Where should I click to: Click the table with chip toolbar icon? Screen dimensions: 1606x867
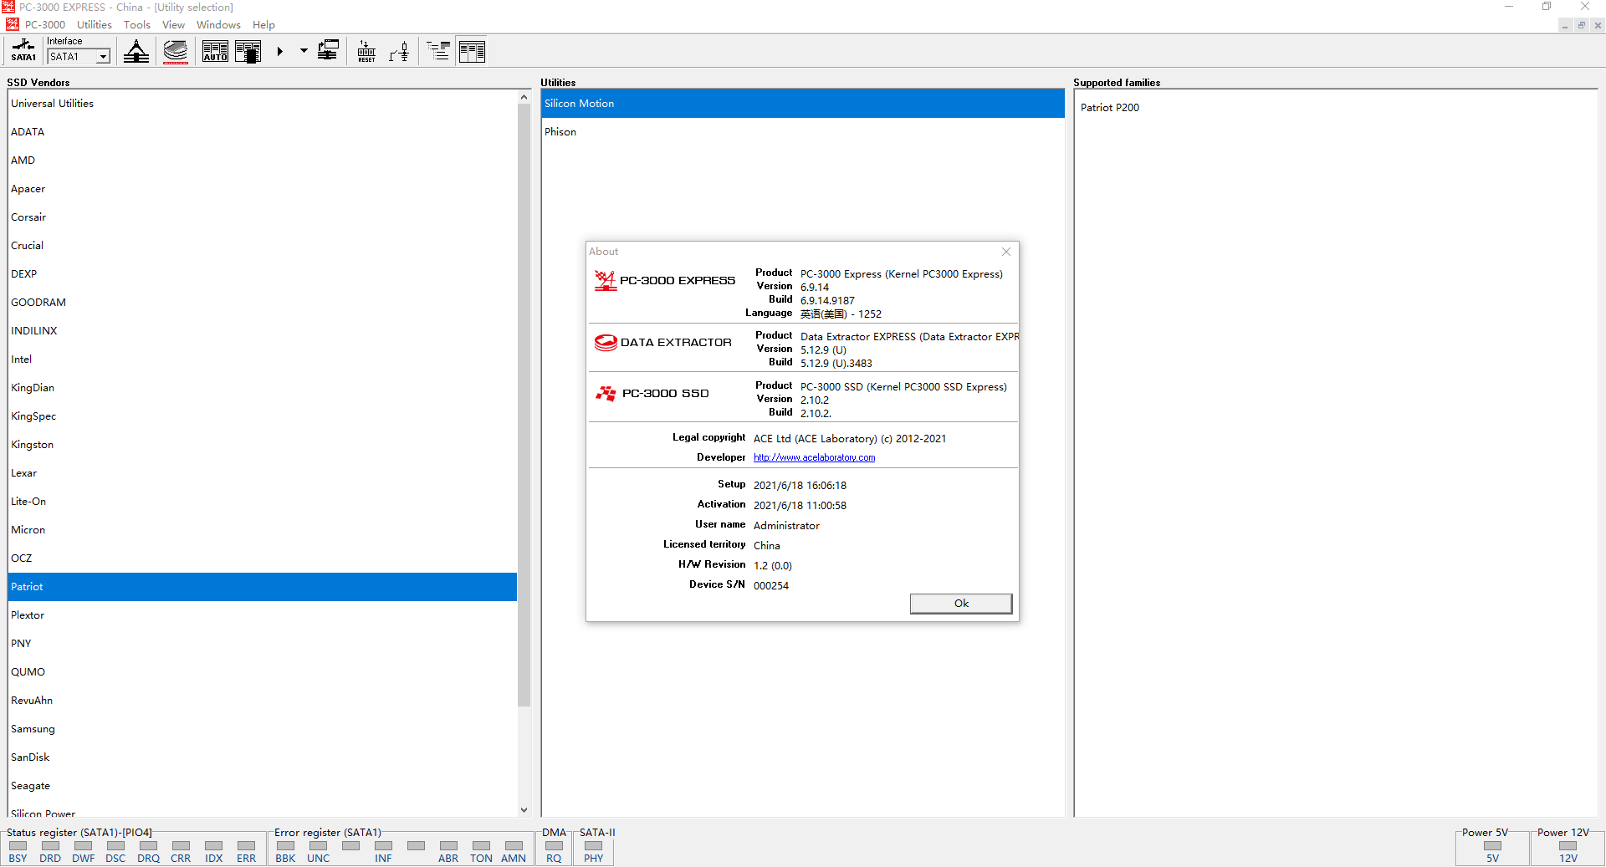248,51
